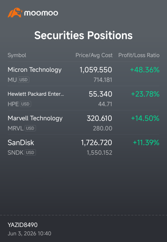Click the YAZID8490 username

tap(23, 225)
